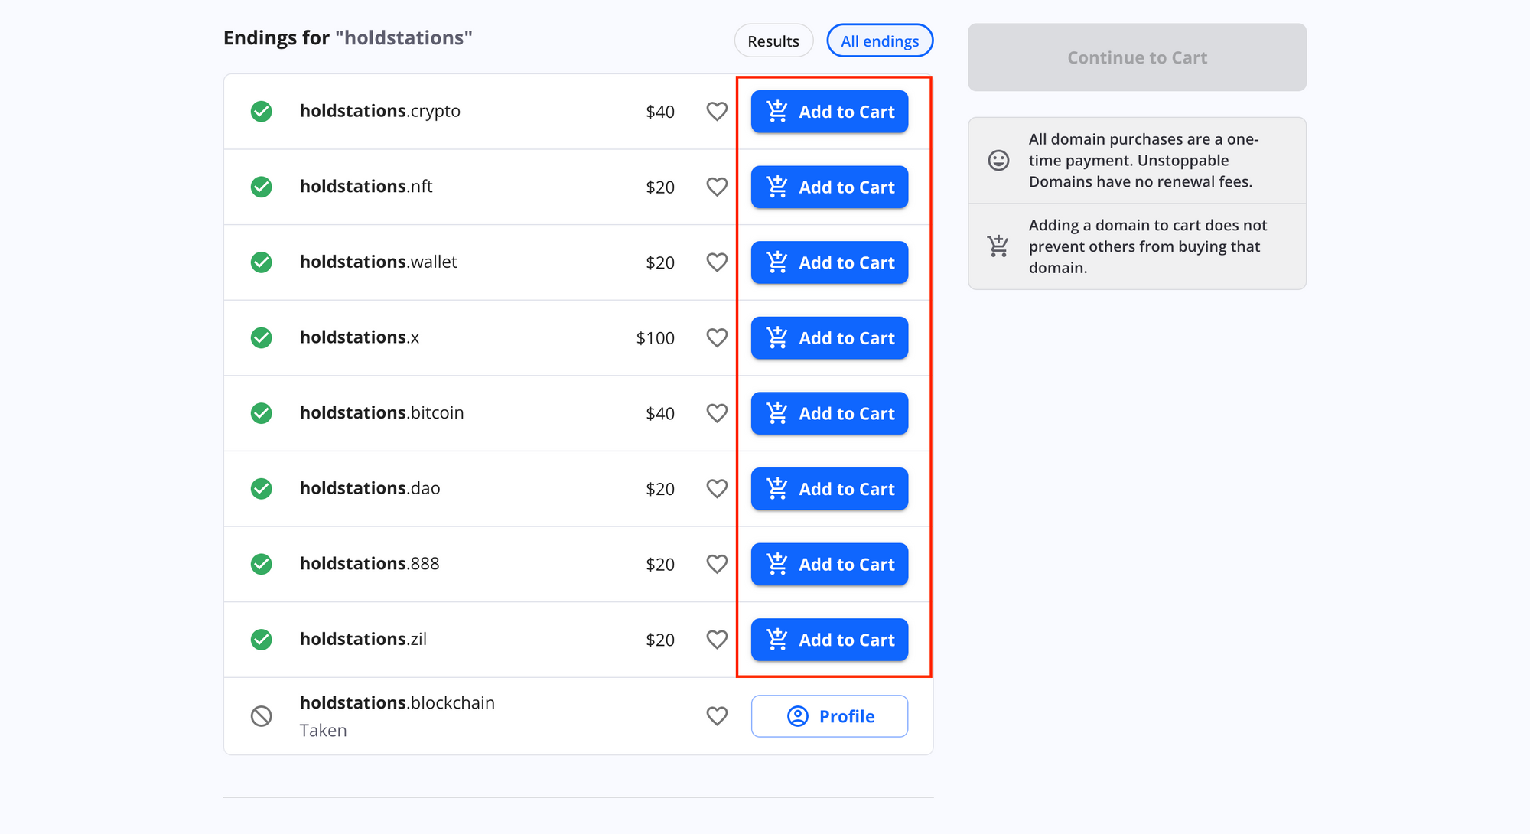Image resolution: width=1530 pixels, height=834 pixels.
Task: Click the green checkmark for holdstations.888
Action: click(x=262, y=564)
